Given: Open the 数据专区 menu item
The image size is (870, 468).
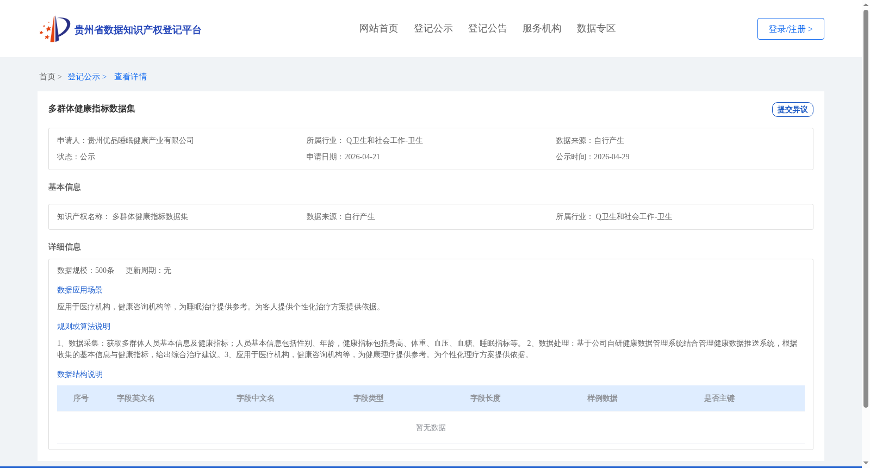Looking at the screenshot, I should click(x=596, y=28).
